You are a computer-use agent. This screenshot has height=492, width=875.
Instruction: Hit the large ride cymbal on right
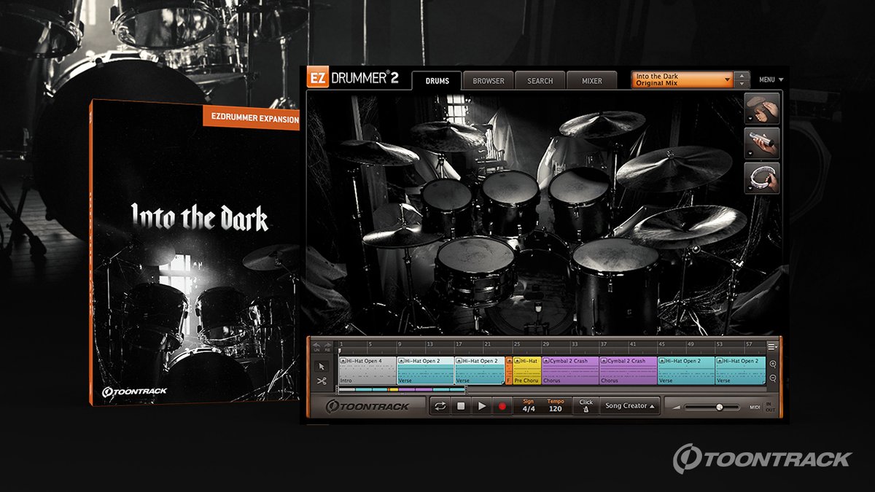pyautogui.click(x=674, y=168)
